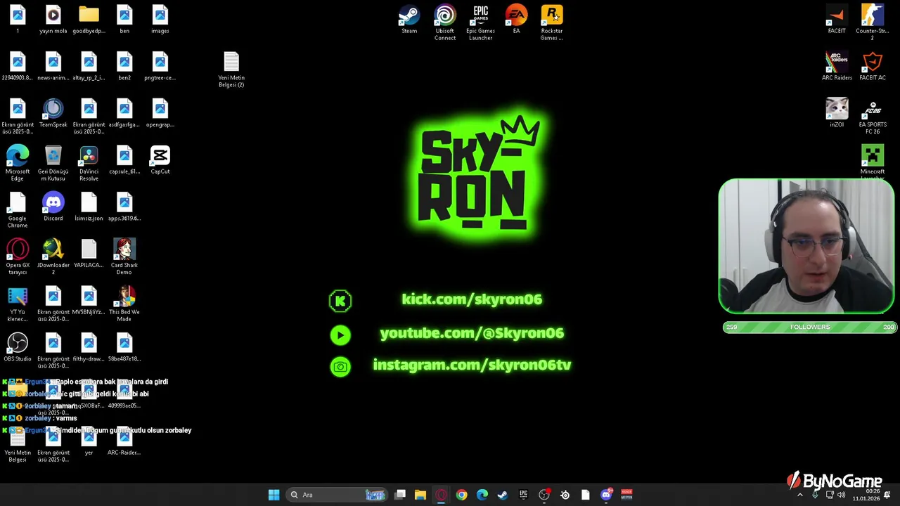Switch to Discord on the taskbar
Image resolution: width=900 pixels, height=506 pixels.
pyautogui.click(x=606, y=495)
